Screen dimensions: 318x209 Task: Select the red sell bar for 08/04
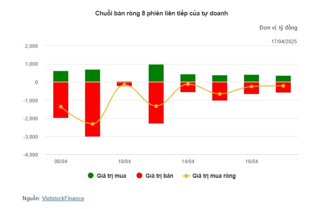point(61,100)
